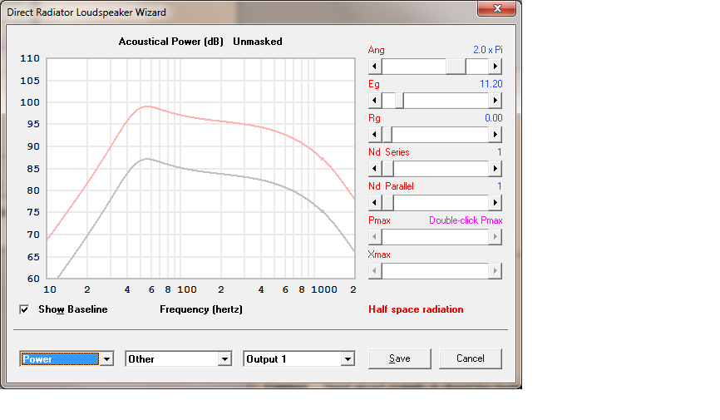
Task: Open the Other dropdown list
Action: pos(224,359)
